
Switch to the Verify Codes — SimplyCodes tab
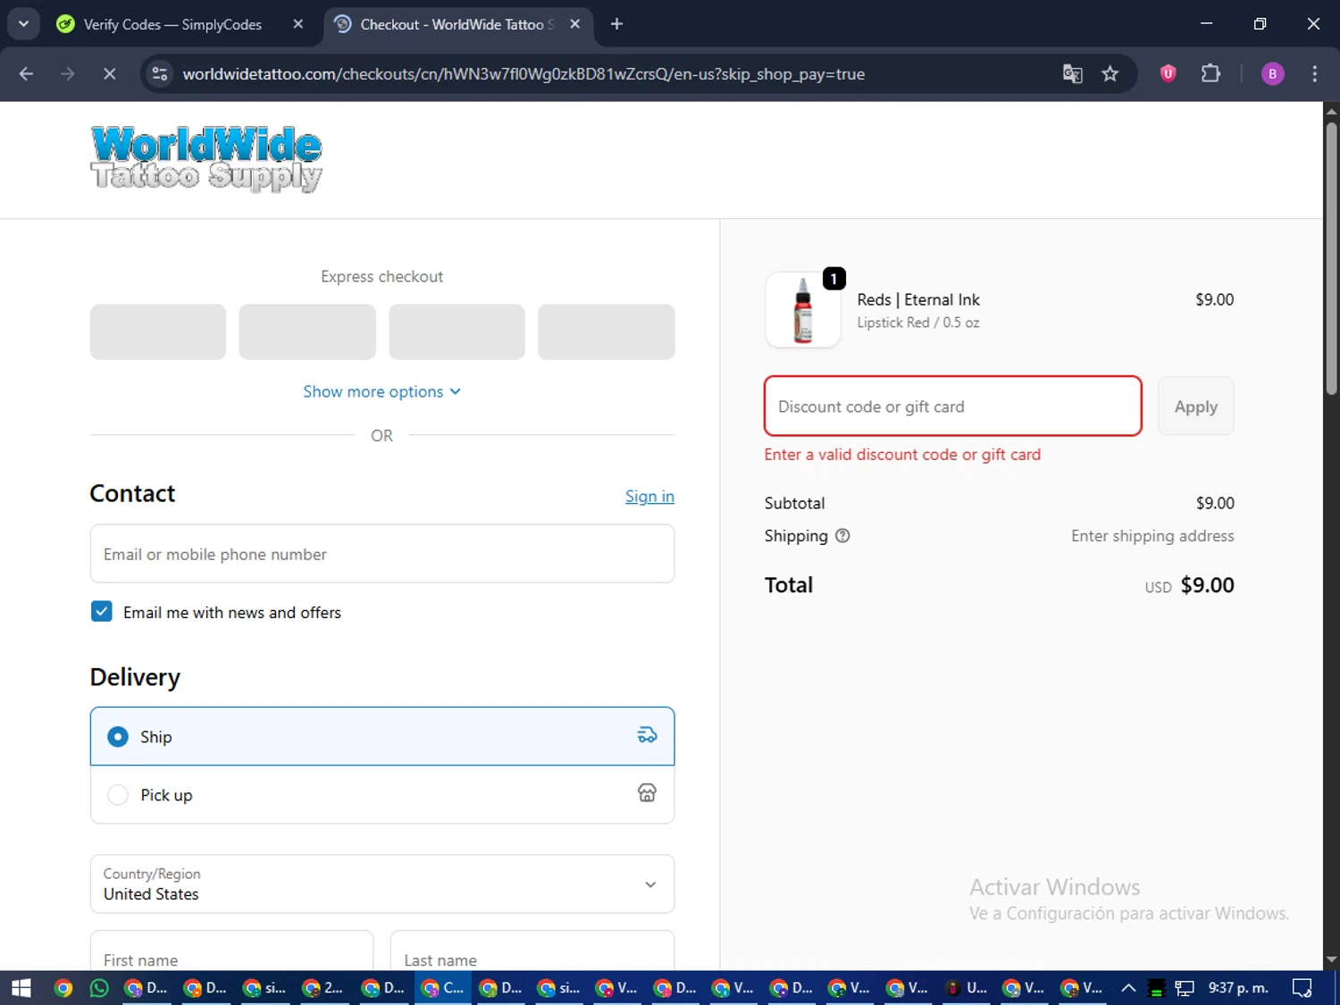click(x=172, y=24)
